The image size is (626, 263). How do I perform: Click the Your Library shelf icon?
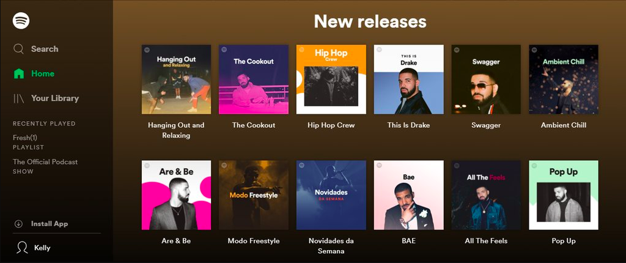pyautogui.click(x=19, y=98)
